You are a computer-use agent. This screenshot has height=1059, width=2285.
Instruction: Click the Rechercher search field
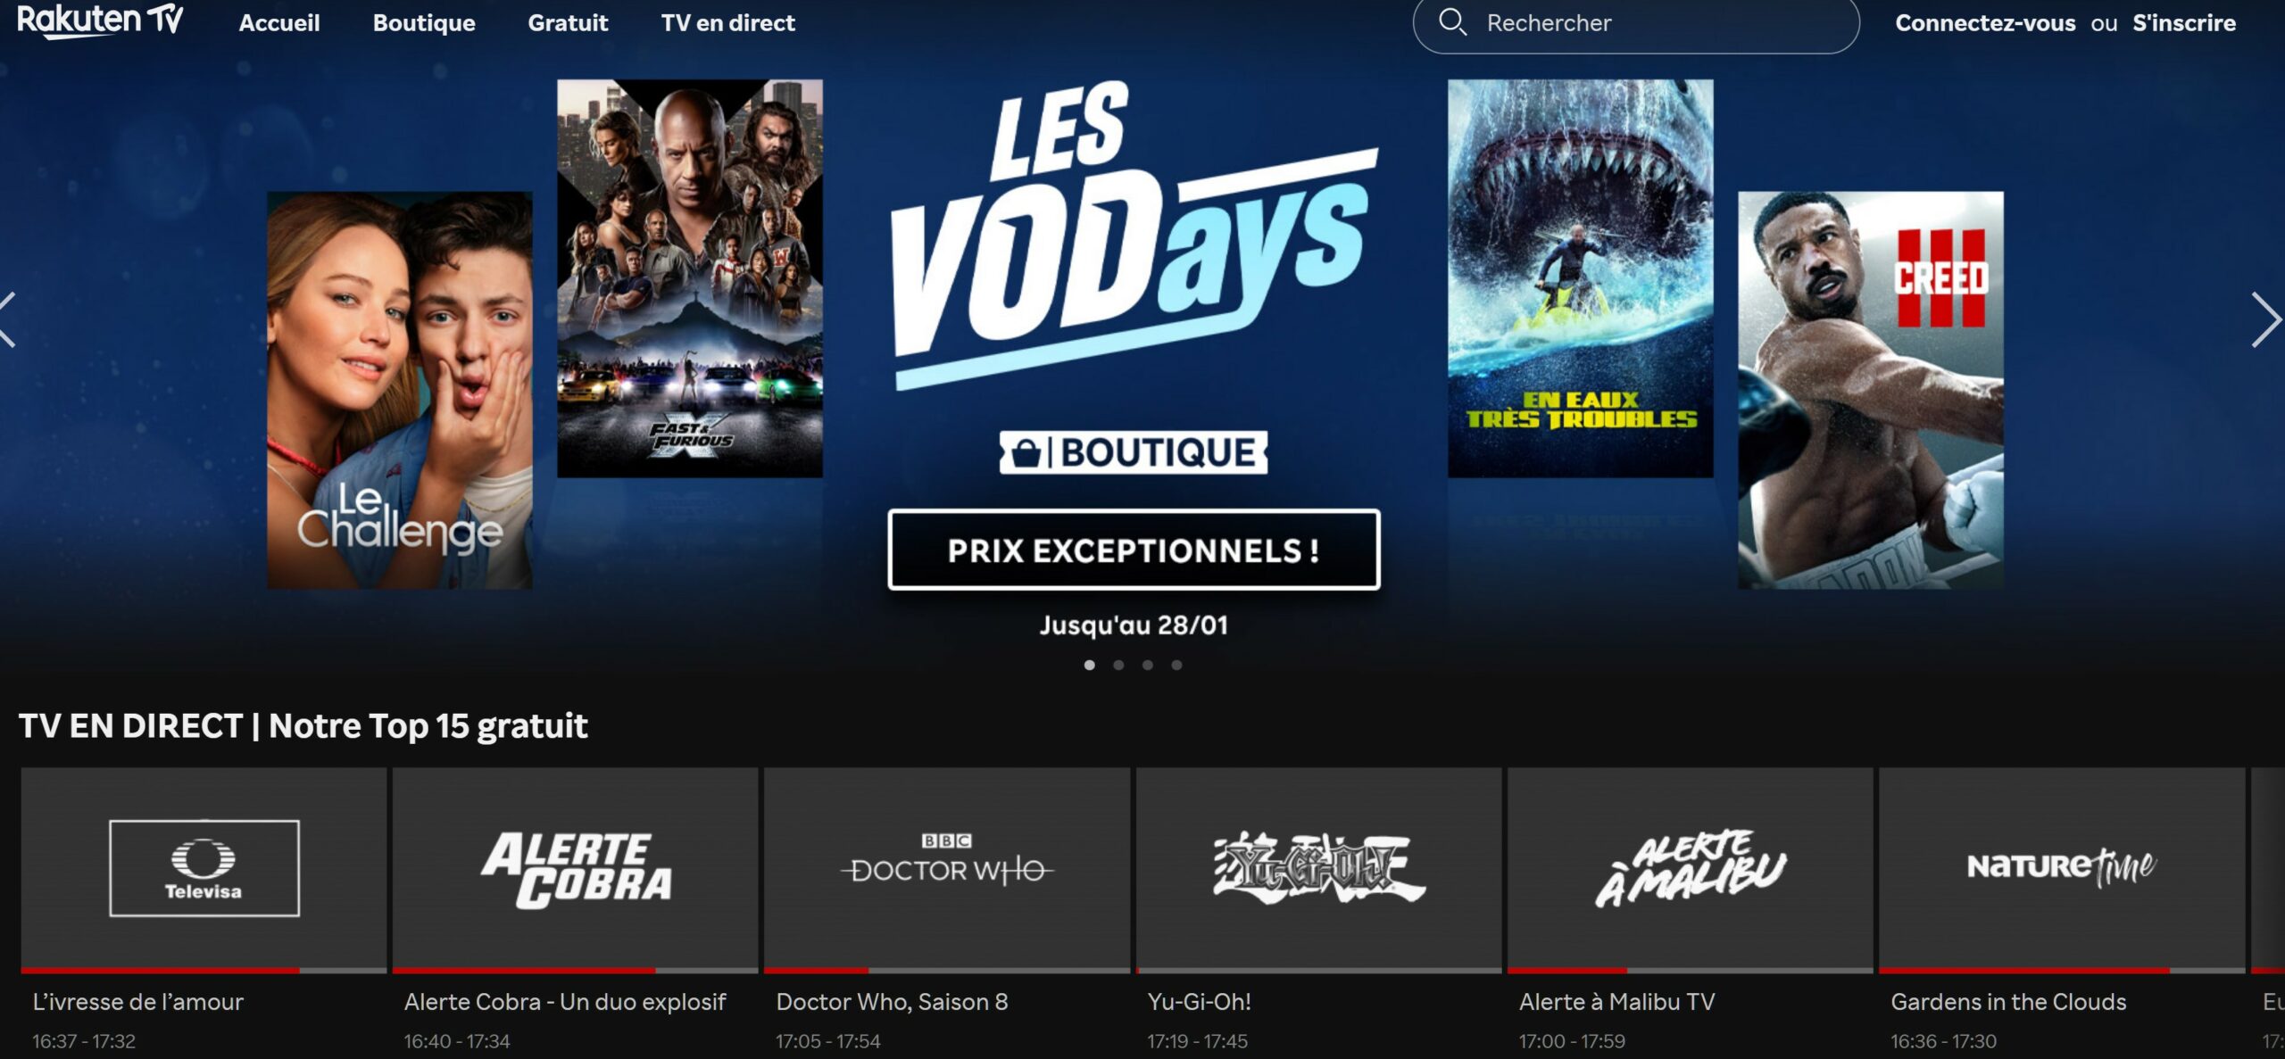pyautogui.click(x=1636, y=23)
